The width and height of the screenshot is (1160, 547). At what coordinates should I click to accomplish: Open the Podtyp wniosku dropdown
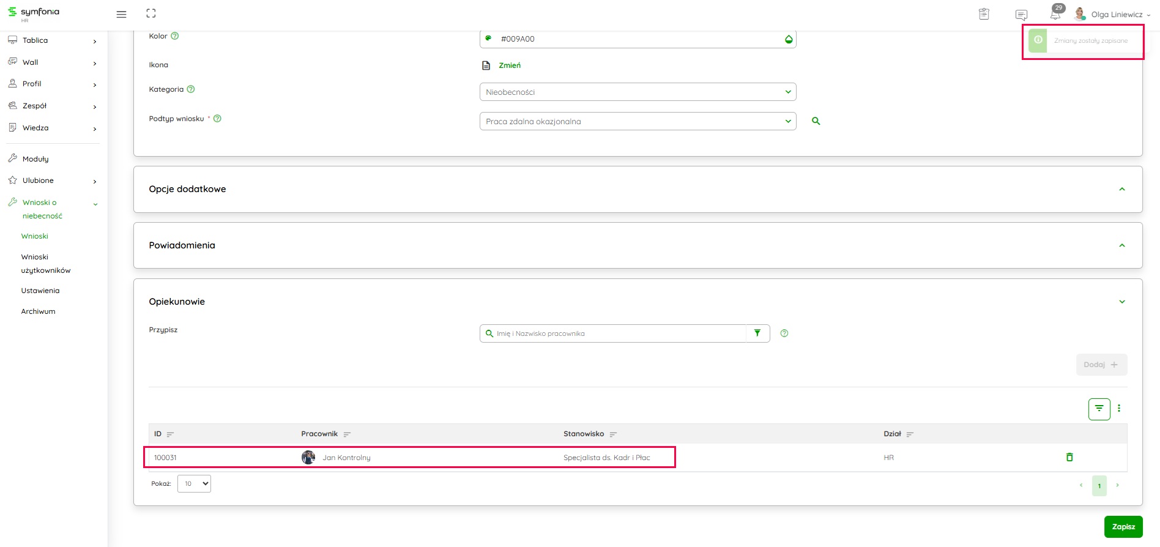pyautogui.click(x=638, y=121)
